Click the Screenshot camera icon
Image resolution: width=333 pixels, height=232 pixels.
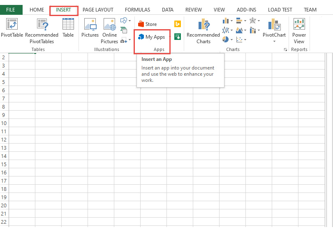coord(124,40)
